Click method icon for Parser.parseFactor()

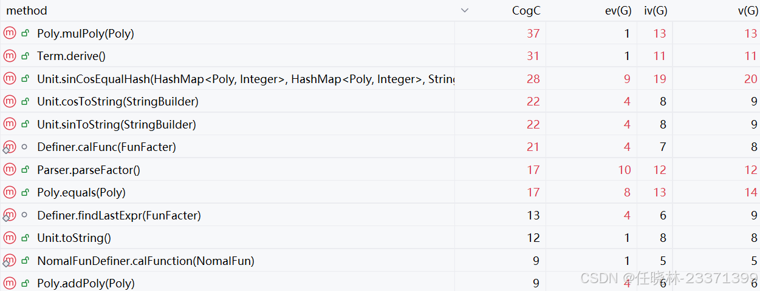9,170
